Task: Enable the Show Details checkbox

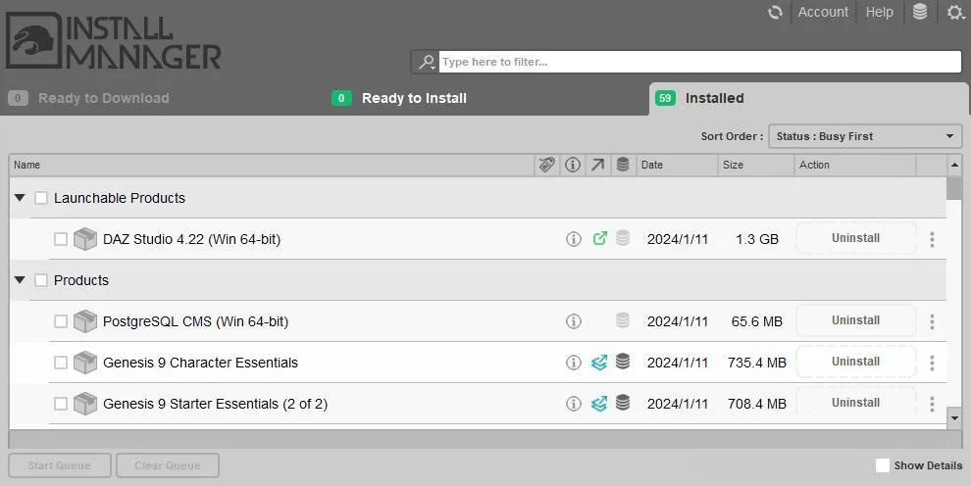Action: point(883,465)
